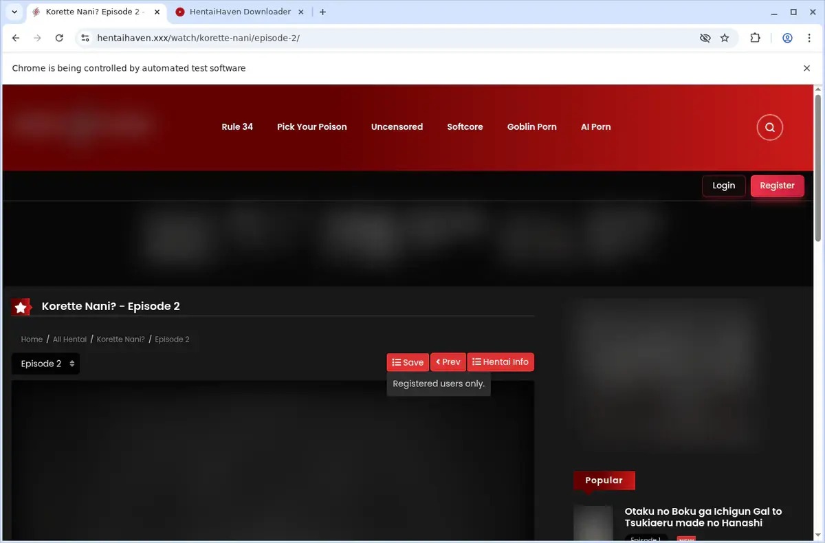The image size is (825, 543).
Task: Follow the All Hentai breadcrumb link
Action: click(69, 340)
